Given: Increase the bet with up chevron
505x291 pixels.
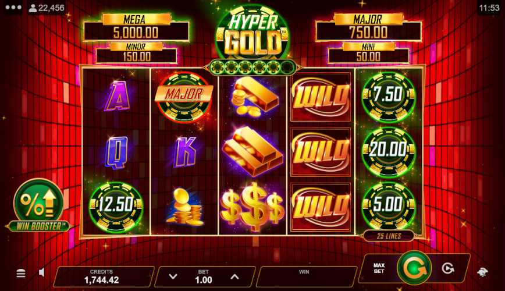Looking at the screenshot, I should pyautogui.click(x=234, y=276).
